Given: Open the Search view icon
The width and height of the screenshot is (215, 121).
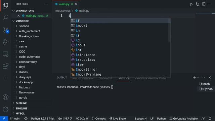Looking at the screenshot, I should point(5,17).
